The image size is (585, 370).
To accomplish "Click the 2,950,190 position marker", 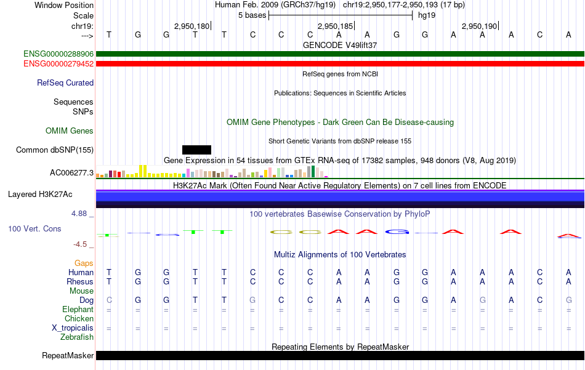I will click(480, 26).
